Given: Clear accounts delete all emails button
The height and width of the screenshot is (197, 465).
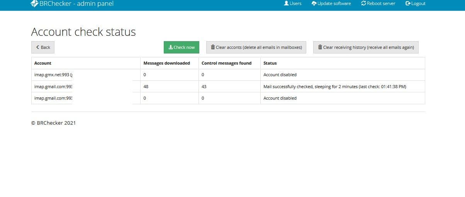Looking at the screenshot, I should pos(256,47).
